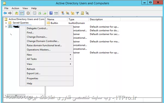
Task: Click the green Refresh toolbar icon
Action: [40, 13]
